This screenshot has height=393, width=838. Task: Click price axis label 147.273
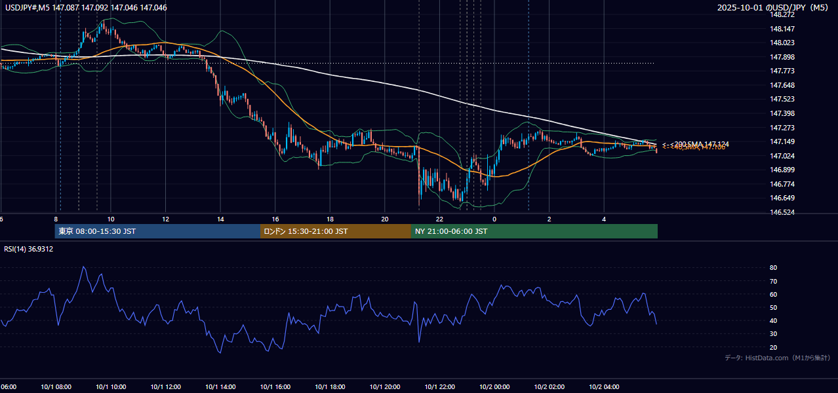pyautogui.click(x=783, y=128)
